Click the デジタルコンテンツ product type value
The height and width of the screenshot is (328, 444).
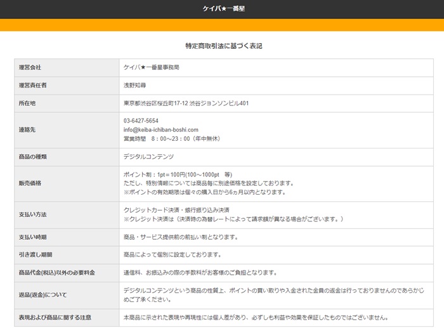point(148,156)
